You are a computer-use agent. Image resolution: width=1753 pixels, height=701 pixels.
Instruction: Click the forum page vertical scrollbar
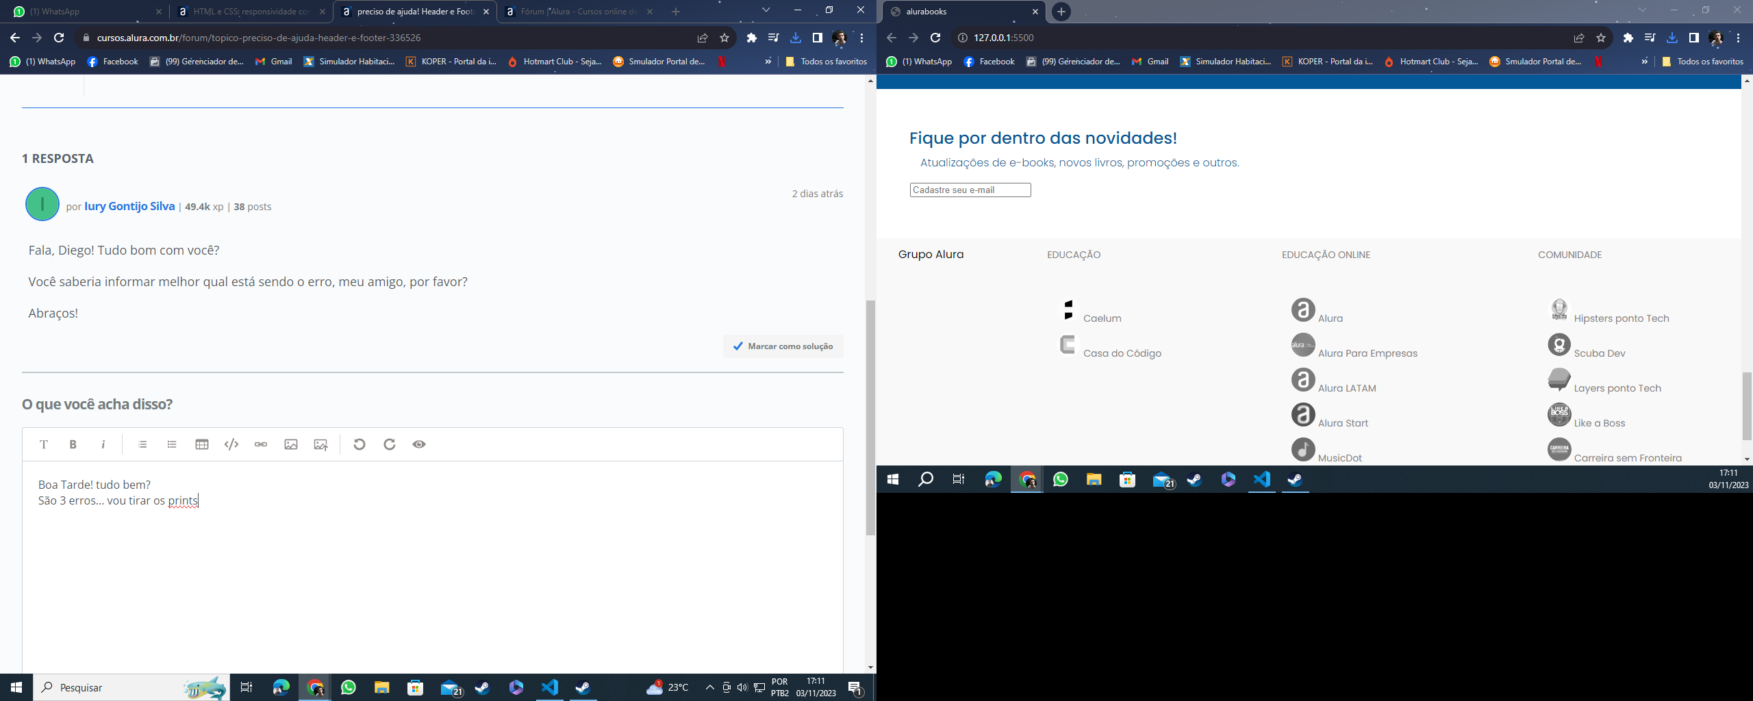pos(870,418)
